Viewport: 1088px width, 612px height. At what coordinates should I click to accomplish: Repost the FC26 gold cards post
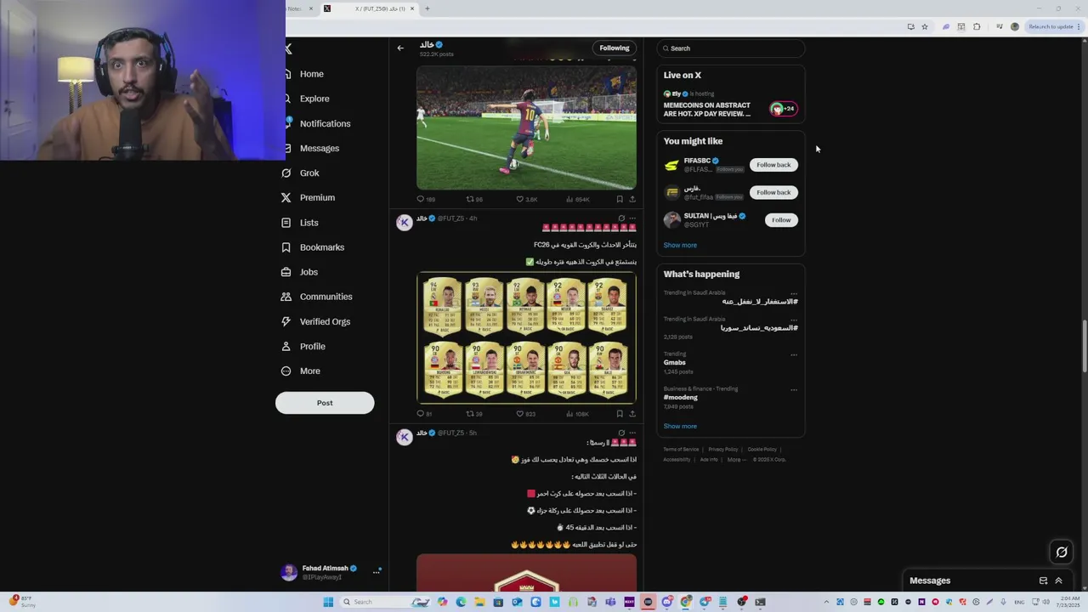tap(474, 414)
